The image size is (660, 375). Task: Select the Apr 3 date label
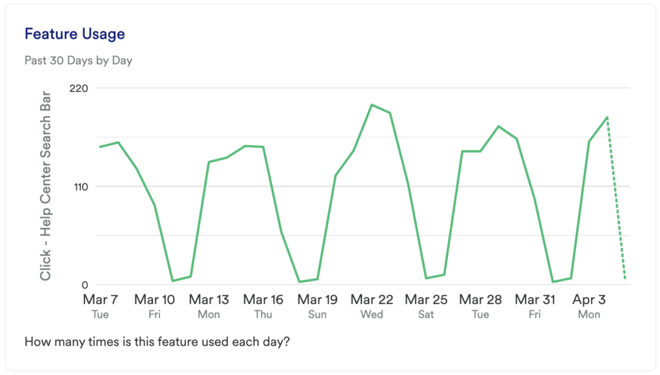(x=589, y=300)
